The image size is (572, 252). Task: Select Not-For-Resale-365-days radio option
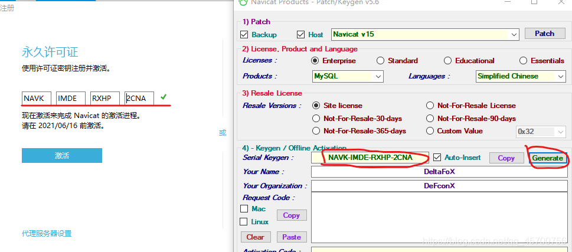pos(316,131)
